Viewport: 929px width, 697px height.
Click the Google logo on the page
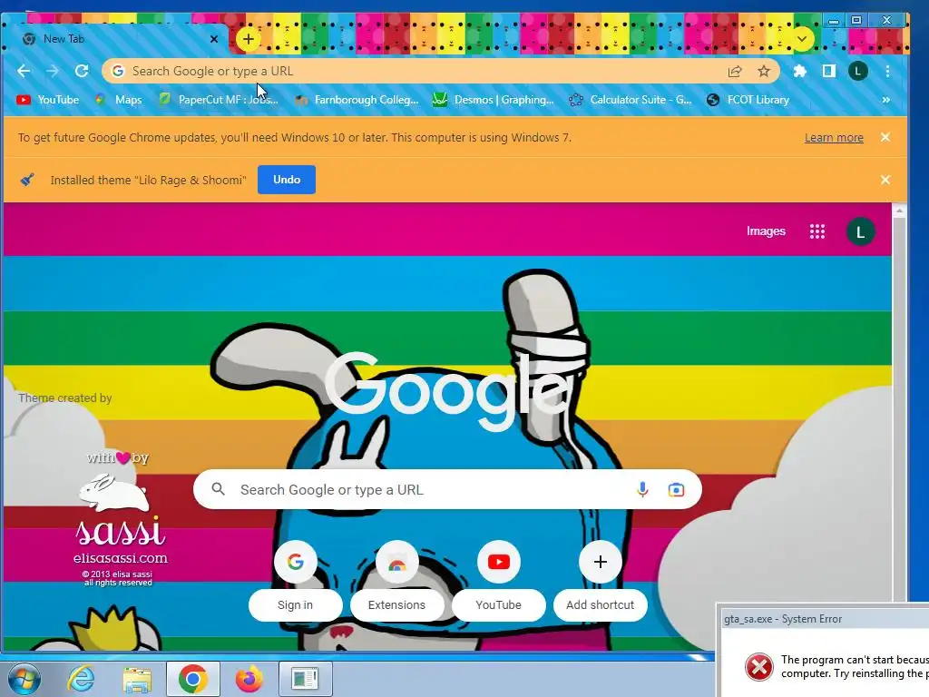tap(448, 392)
